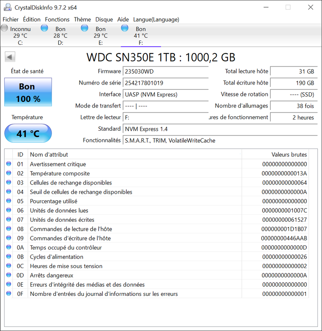This screenshot has height=331, width=322.
Task: Click the Firmware field 235030WD
Action: [x=166, y=71]
